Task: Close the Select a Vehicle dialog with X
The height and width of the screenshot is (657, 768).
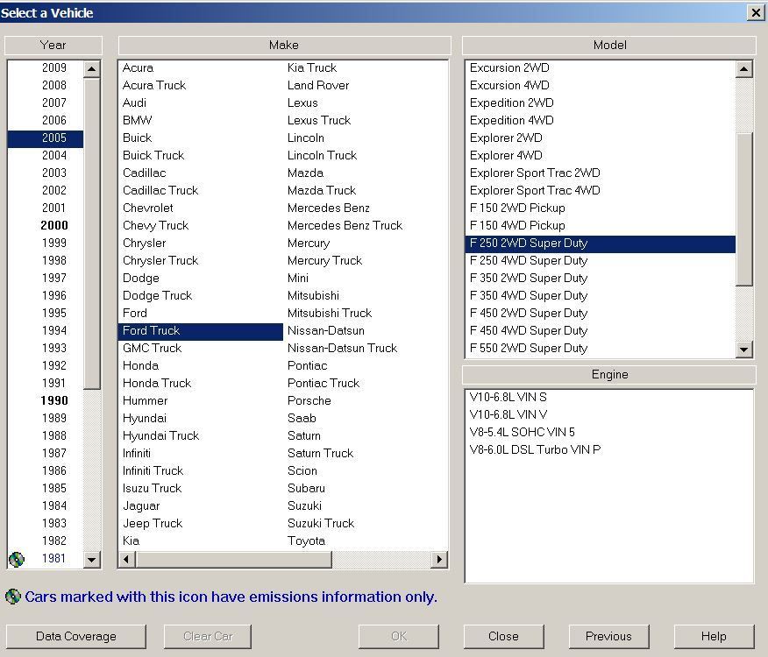Action: (x=755, y=12)
